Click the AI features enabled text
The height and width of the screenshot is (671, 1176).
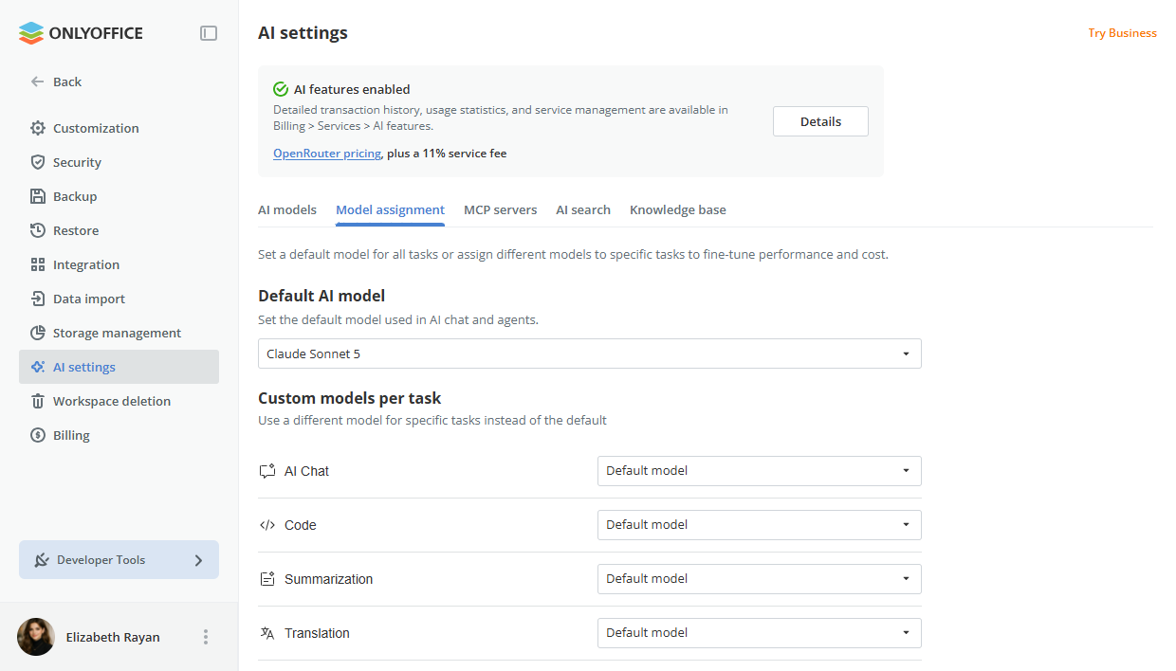coord(352,89)
